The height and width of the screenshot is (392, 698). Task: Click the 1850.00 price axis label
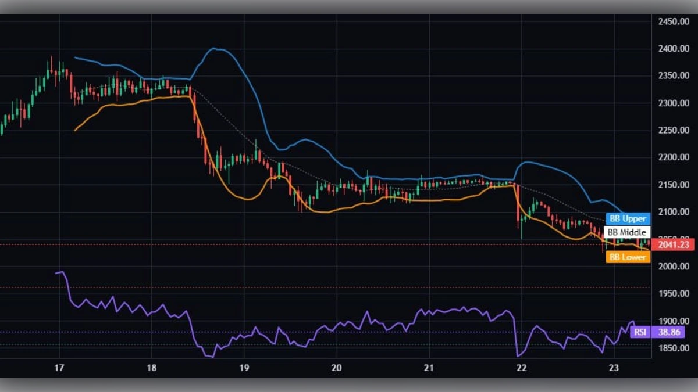click(x=675, y=348)
